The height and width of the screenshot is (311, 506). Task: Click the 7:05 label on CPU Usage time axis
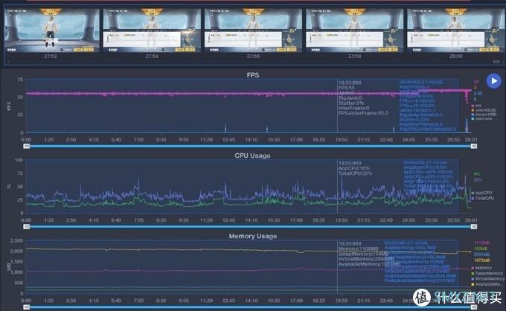coord(138,220)
